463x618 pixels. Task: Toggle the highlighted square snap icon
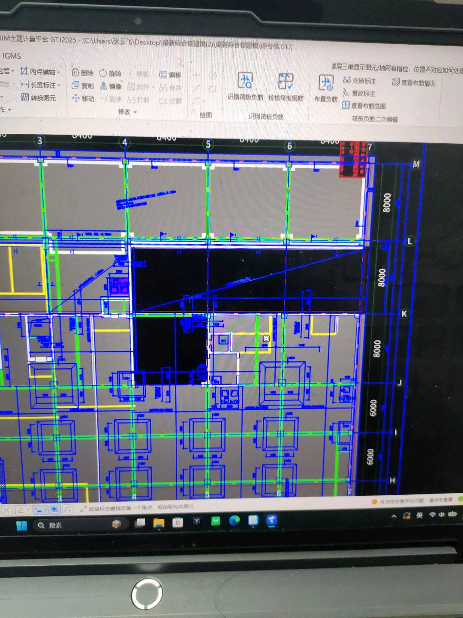click(x=54, y=509)
